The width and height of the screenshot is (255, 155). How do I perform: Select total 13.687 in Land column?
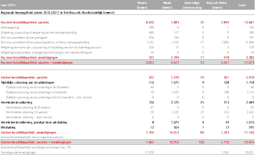[249, 22]
